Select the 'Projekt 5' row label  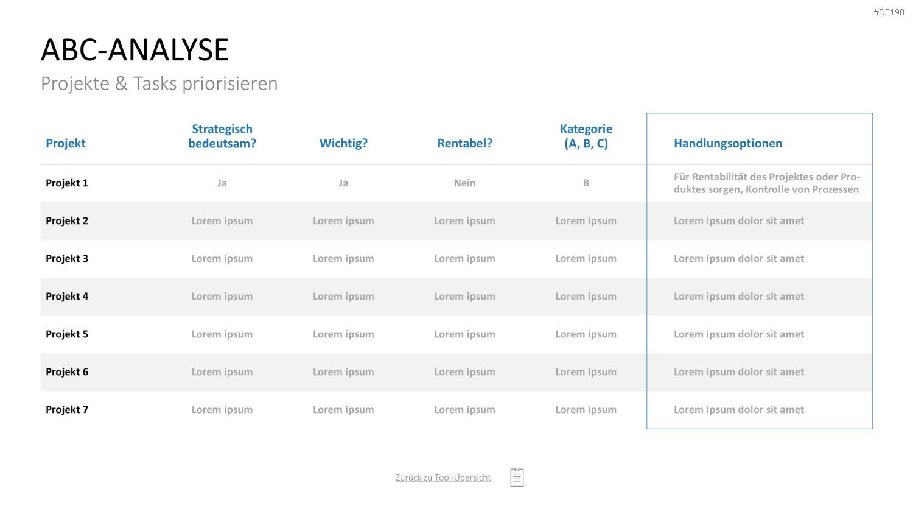pyautogui.click(x=67, y=334)
